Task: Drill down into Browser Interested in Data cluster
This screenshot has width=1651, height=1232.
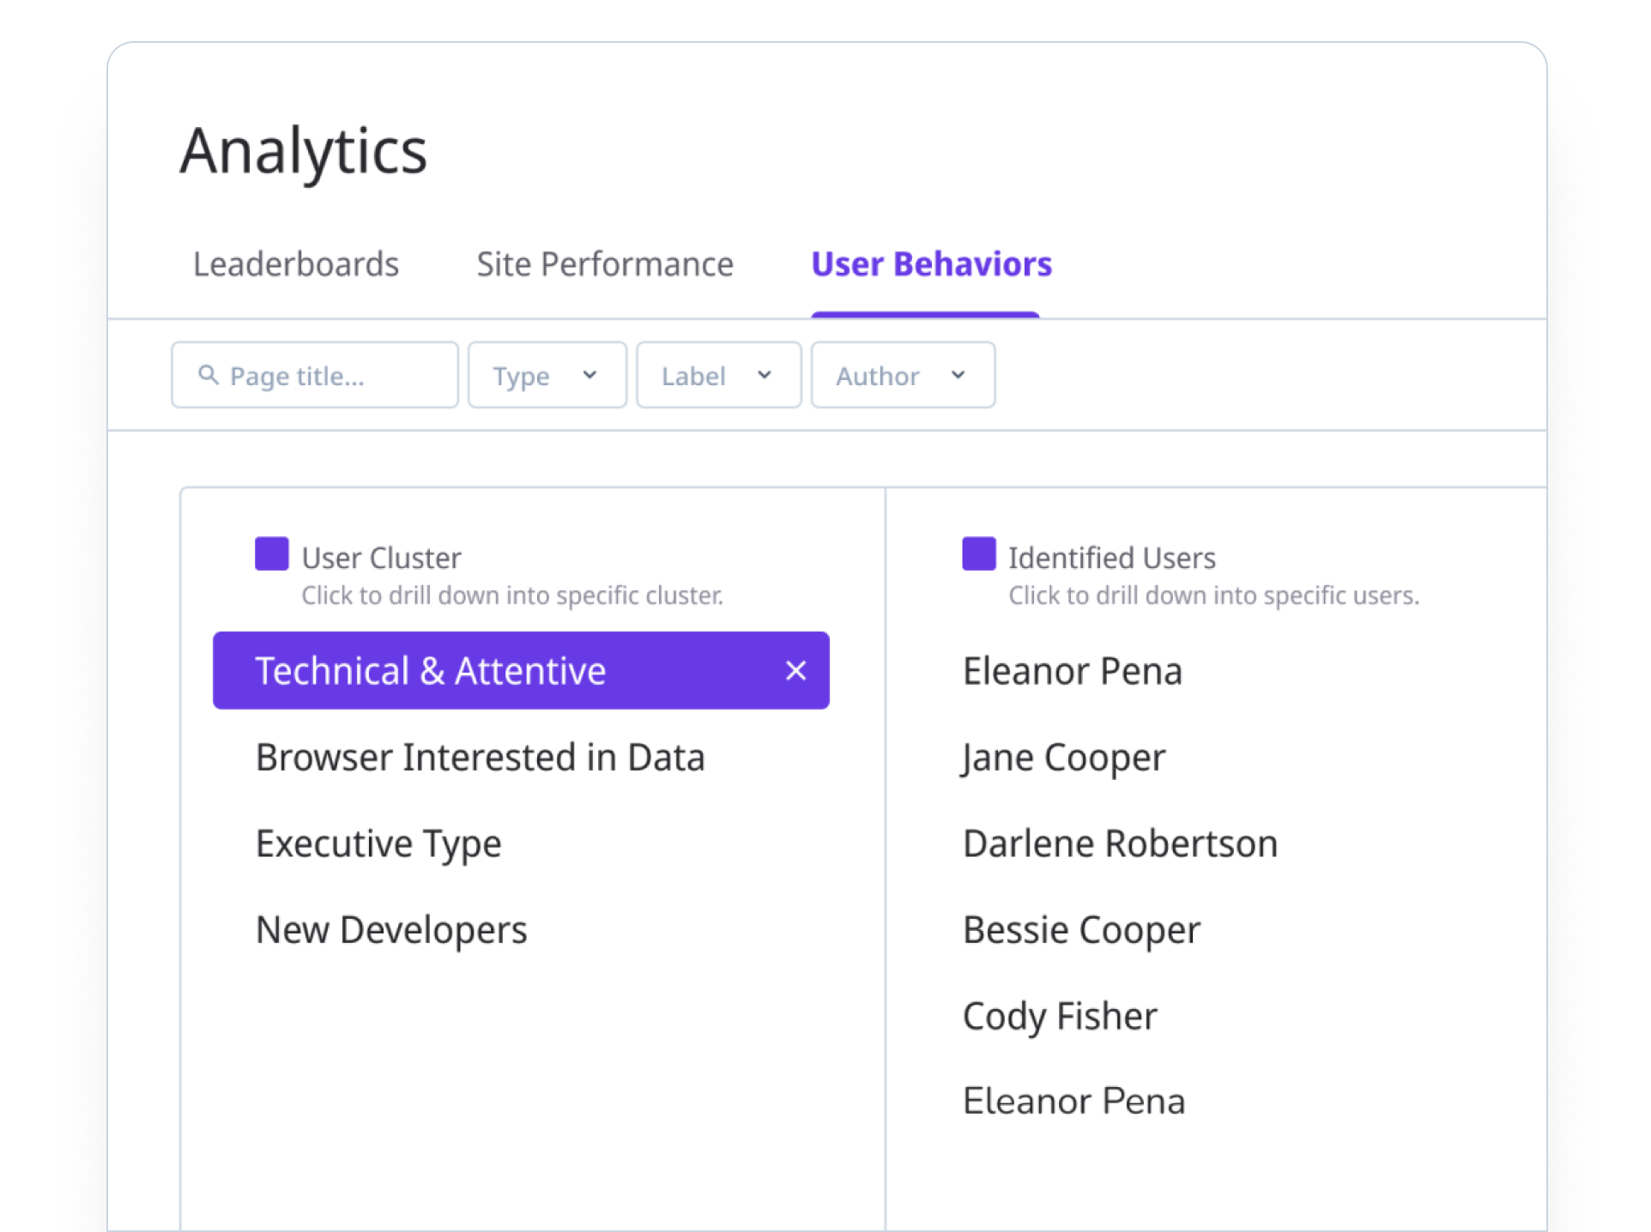Action: coord(481,757)
